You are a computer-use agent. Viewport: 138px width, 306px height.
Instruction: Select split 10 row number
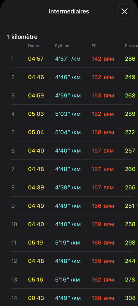(14, 224)
